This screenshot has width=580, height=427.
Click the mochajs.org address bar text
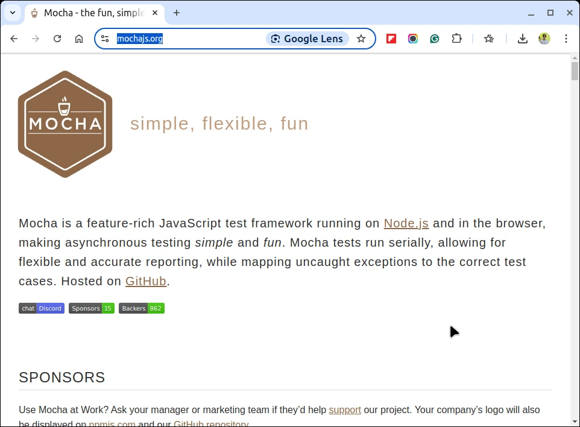[x=140, y=39]
